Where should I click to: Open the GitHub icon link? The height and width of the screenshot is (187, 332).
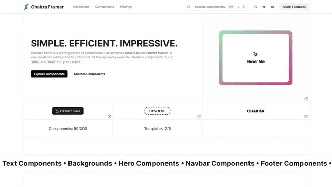coord(256,7)
